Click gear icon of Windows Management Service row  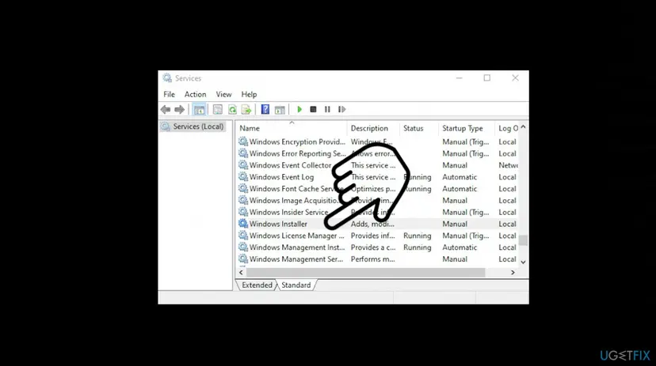[x=243, y=258]
